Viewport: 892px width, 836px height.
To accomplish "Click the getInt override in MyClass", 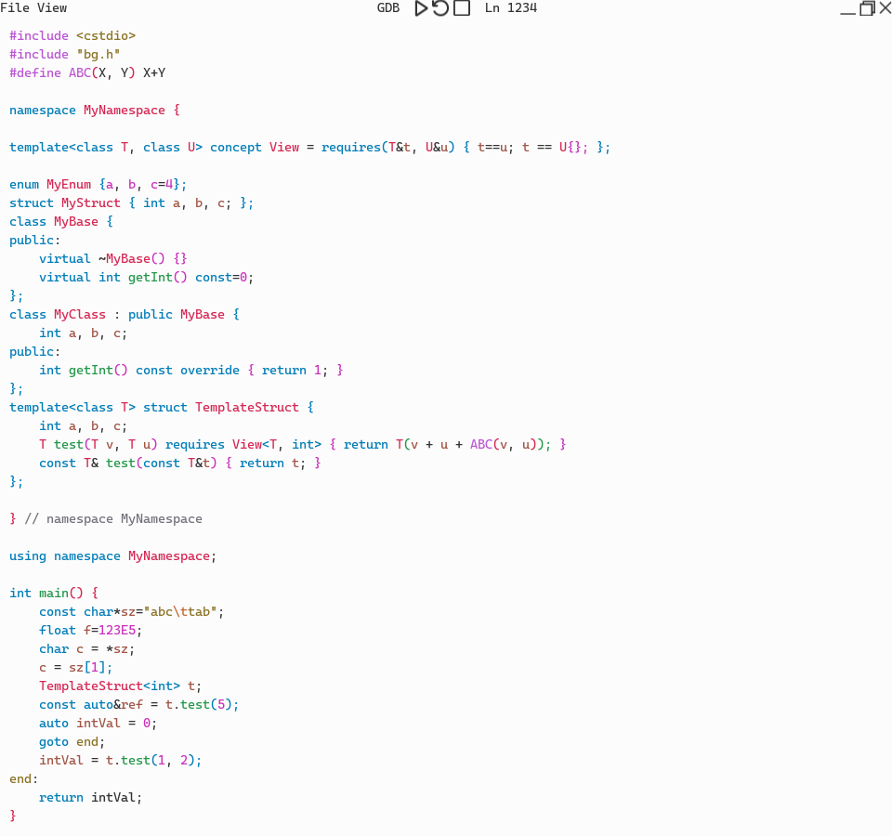I will pos(91,370).
